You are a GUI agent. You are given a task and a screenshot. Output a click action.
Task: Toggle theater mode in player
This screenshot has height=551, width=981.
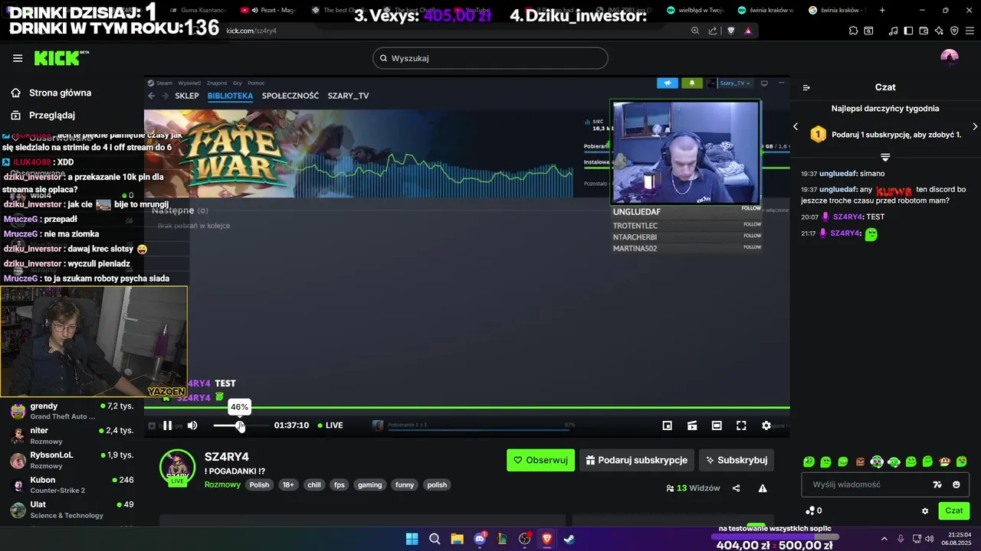[x=717, y=425]
